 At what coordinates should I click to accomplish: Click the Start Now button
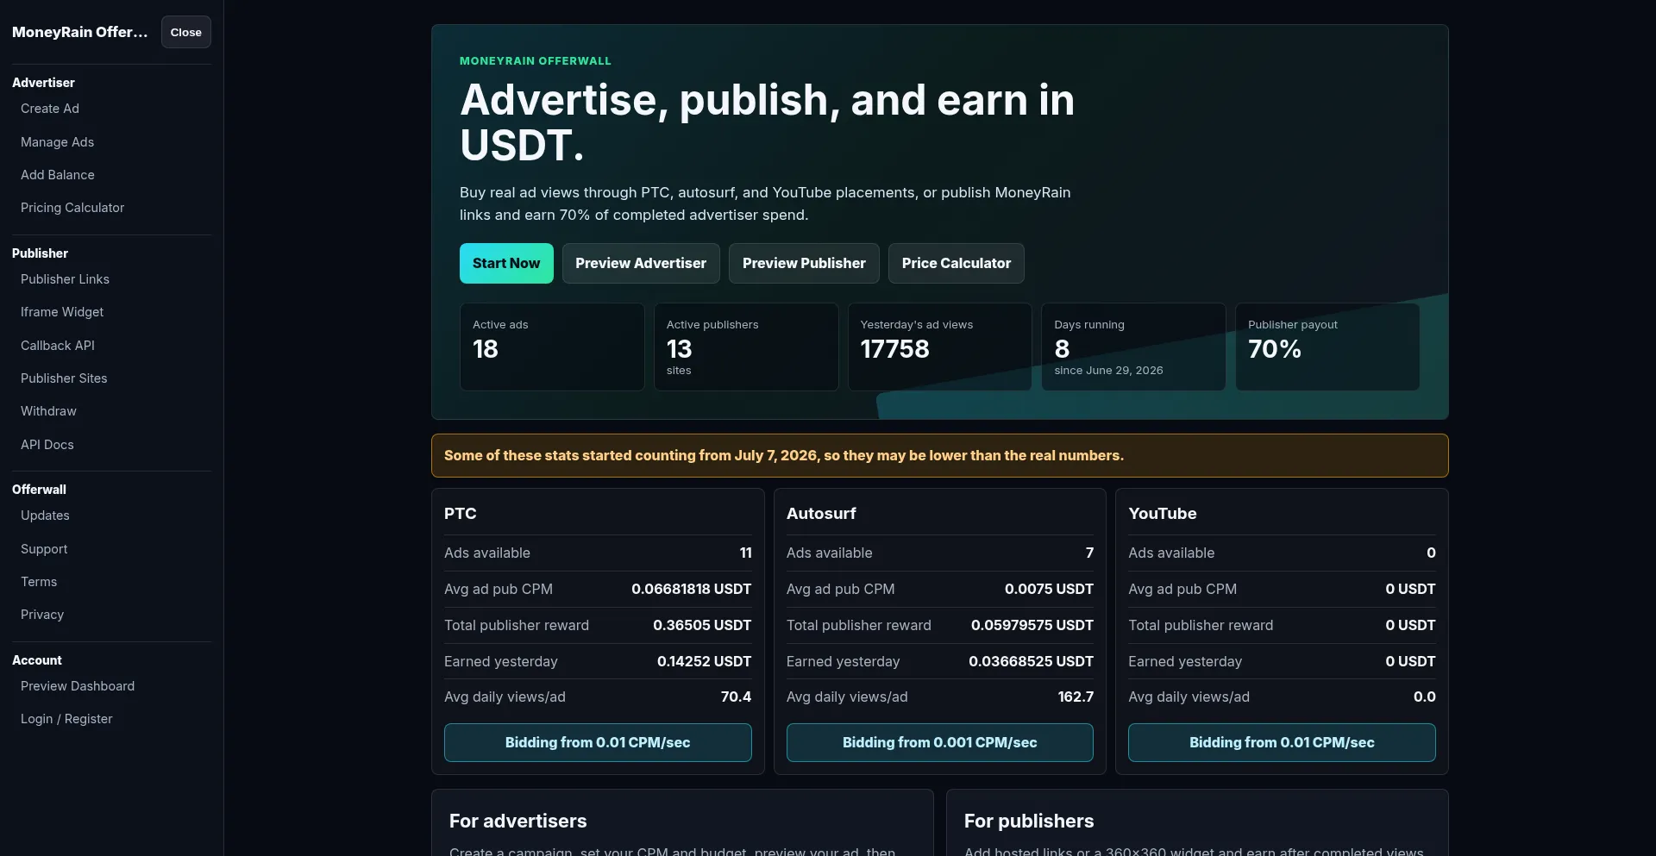[506, 263]
